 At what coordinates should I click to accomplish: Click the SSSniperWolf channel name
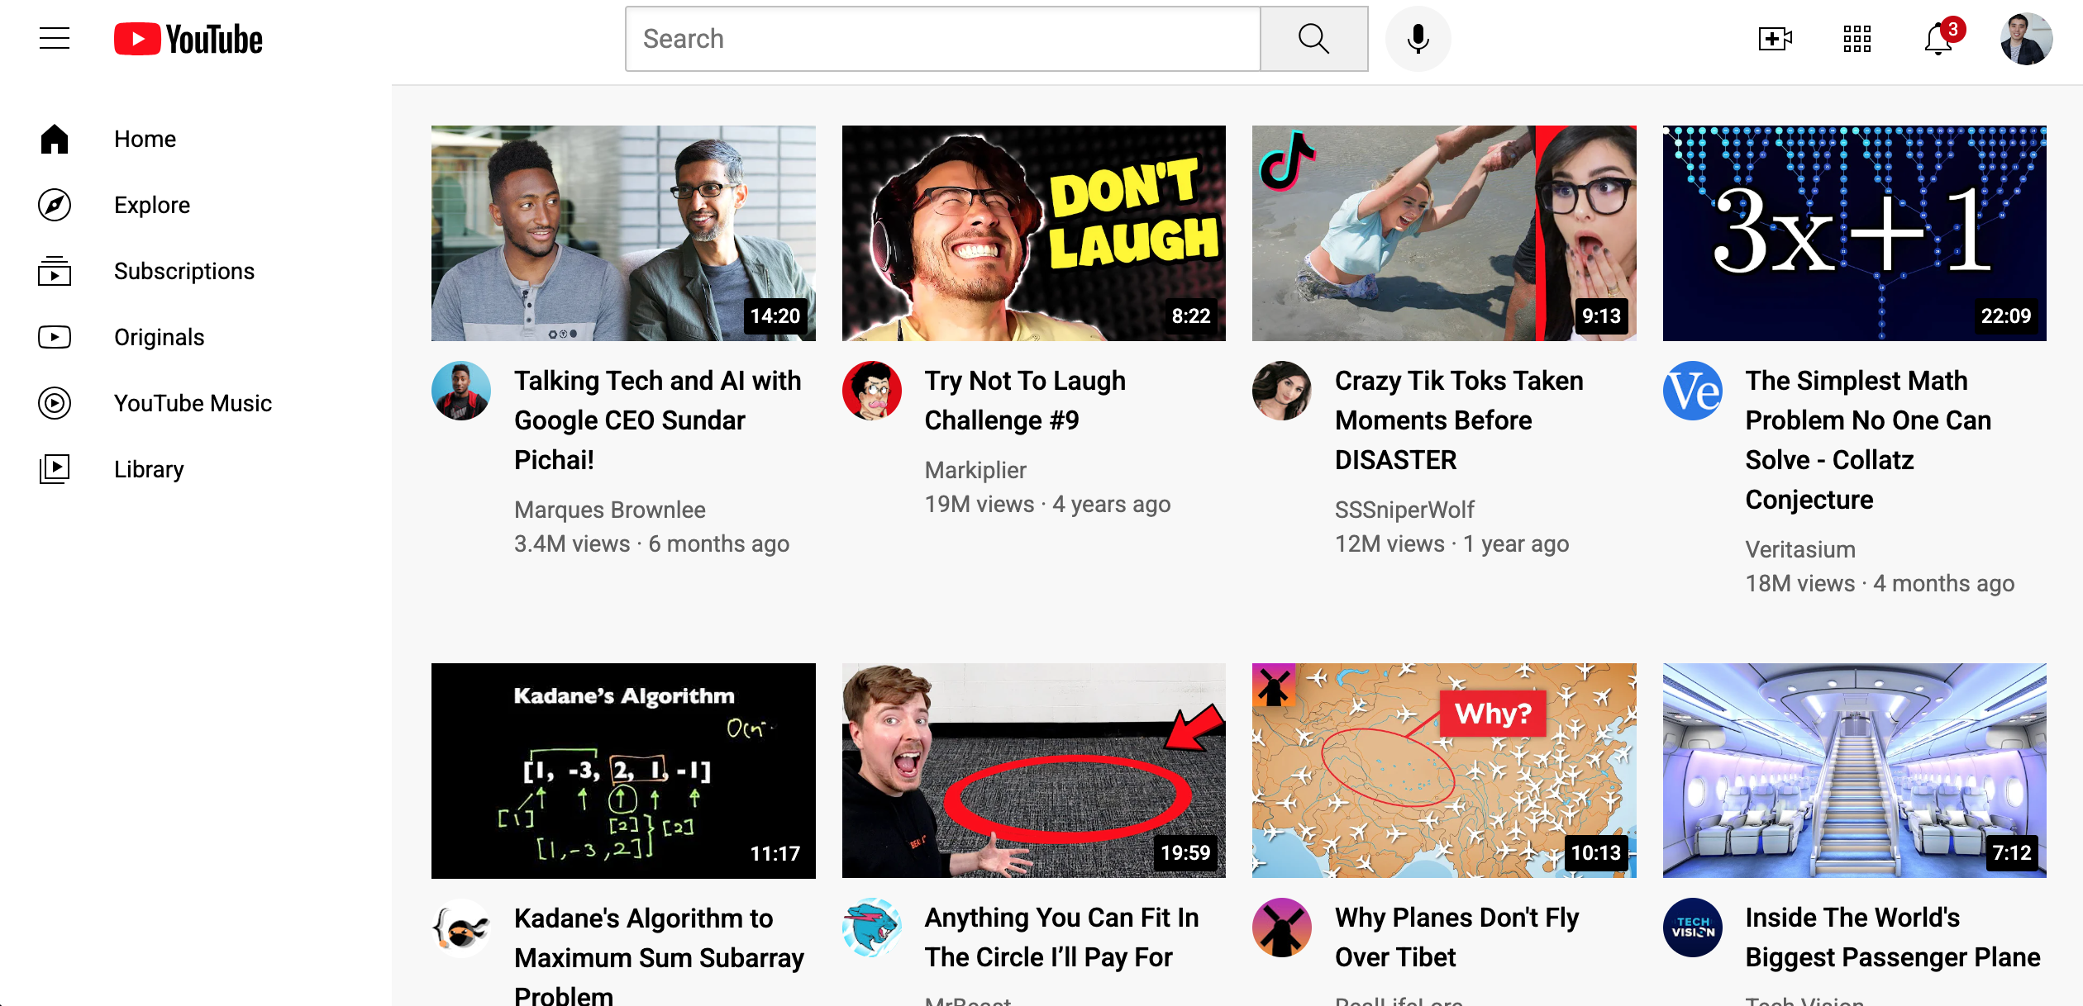coord(1404,510)
